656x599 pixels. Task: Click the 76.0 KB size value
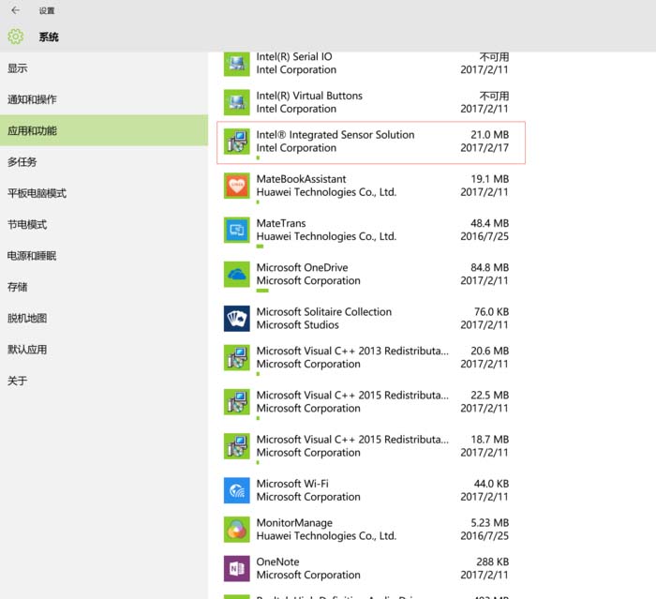(491, 312)
